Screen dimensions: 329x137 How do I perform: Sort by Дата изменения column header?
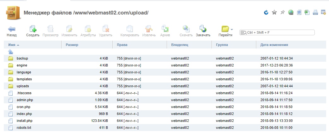[274, 45]
